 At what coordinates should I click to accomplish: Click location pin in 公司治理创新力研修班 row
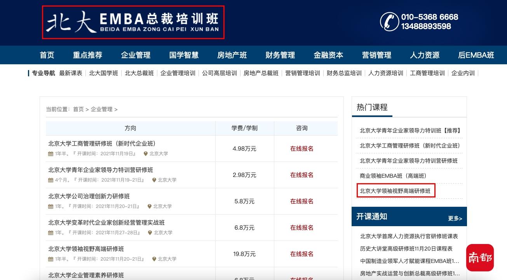point(149,206)
